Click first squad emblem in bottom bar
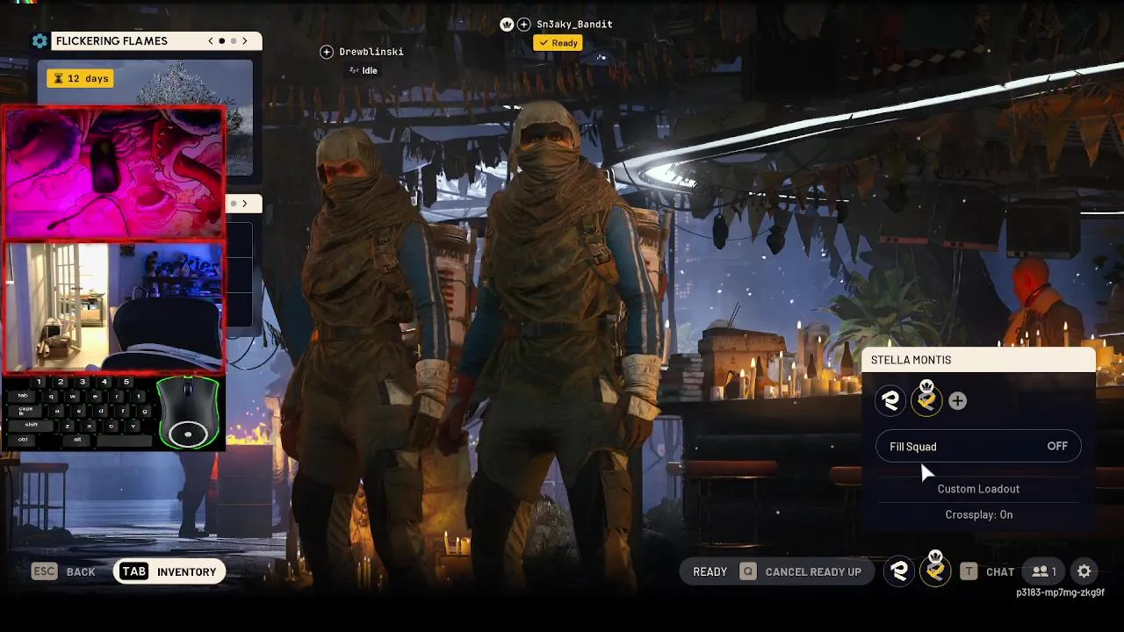This screenshot has height=632, width=1124. pos(899,571)
